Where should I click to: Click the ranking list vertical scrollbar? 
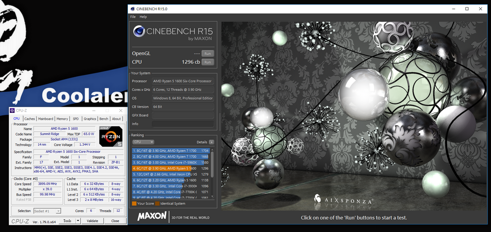212,173
